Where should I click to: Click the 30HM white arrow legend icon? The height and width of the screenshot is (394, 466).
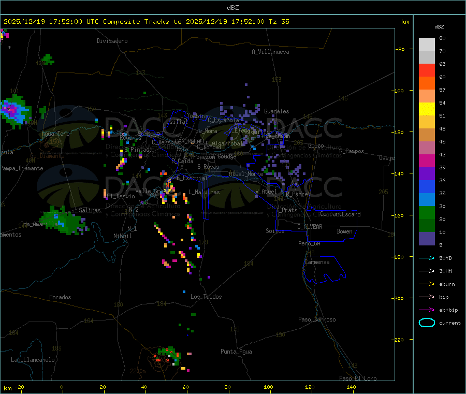click(427, 271)
